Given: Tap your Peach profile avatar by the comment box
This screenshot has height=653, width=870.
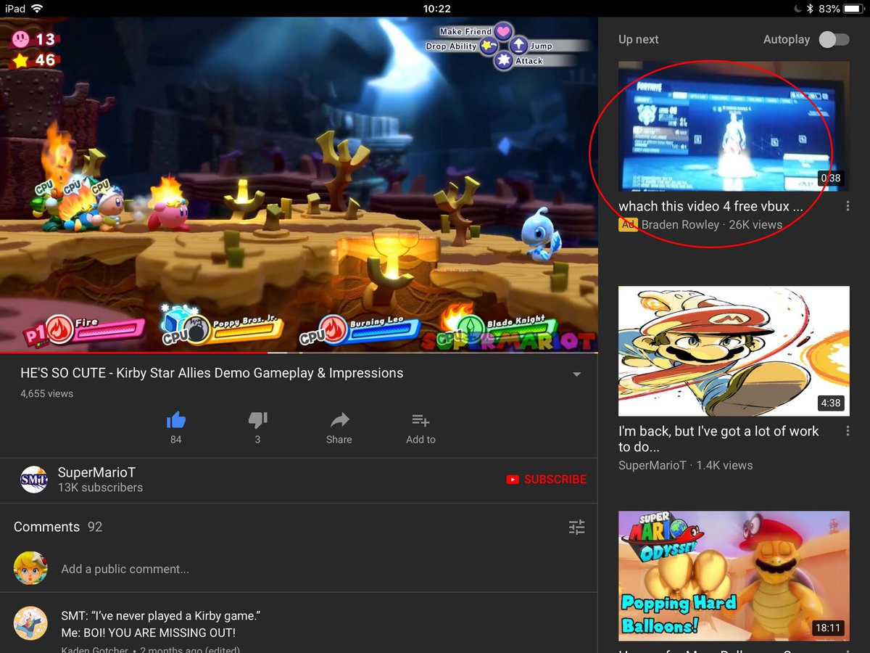Looking at the screenshot, I should (x=30, y=569).
